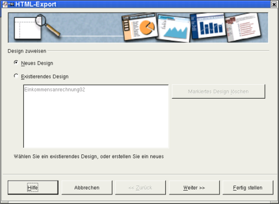This screenshot has width=279, height=204.
Task: Click the pin icon in title bar
Action: click(x=11, y=4)
